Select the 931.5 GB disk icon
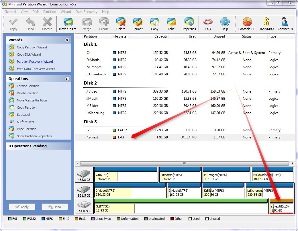298x231 pixels. pos(84,189)
